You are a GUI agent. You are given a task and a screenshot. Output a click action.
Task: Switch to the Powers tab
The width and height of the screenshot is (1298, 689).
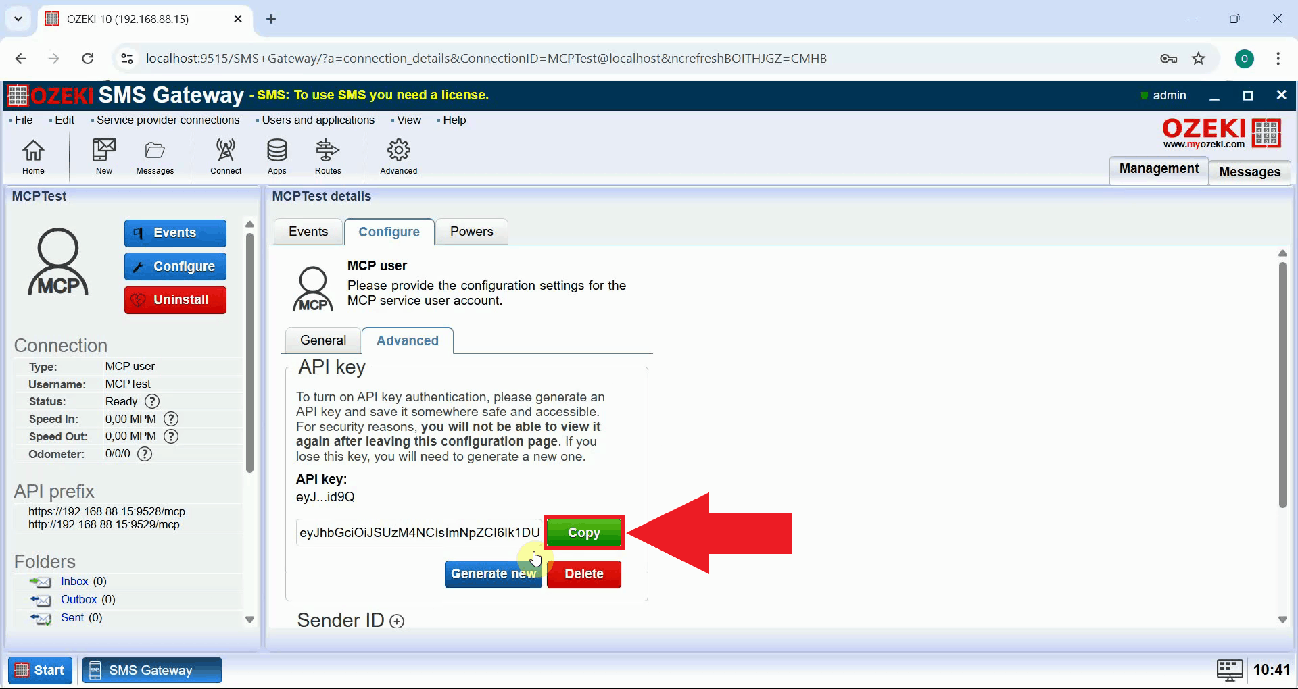coord(471,232)
